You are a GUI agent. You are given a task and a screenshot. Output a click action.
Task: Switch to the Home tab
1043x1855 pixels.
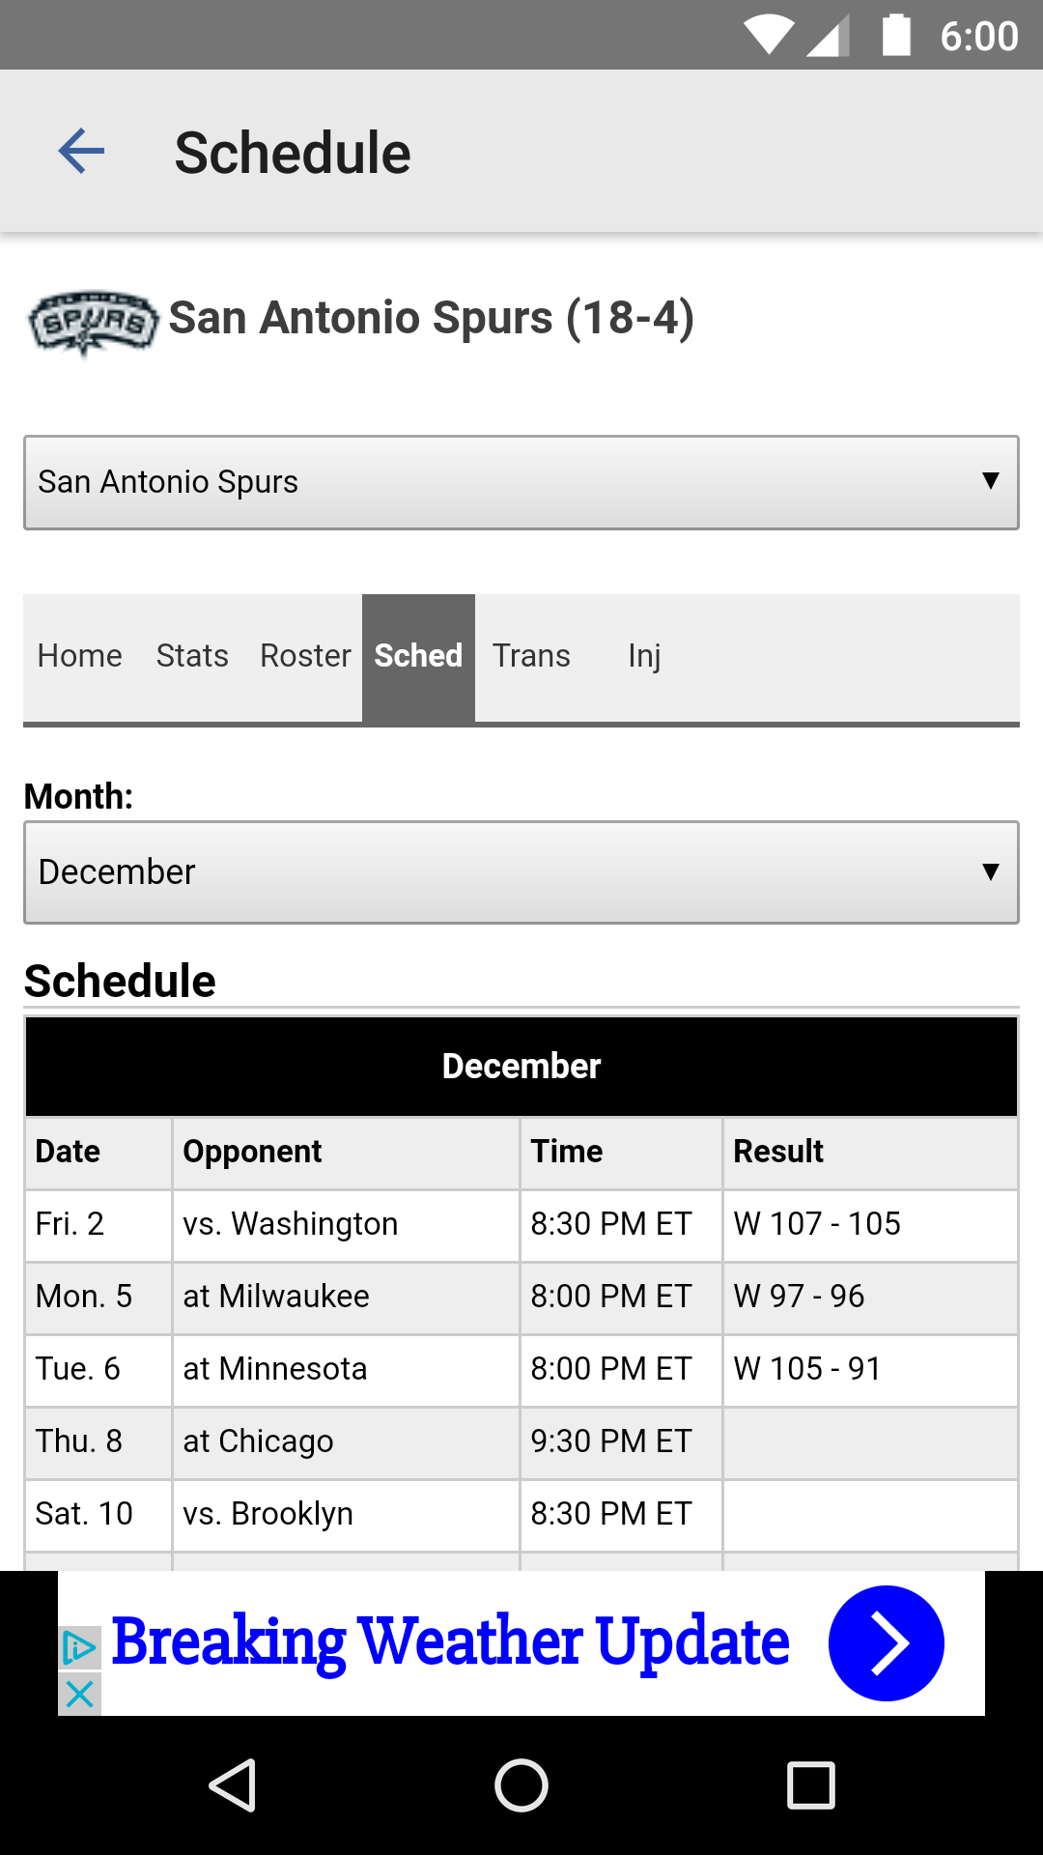point(79,656)
